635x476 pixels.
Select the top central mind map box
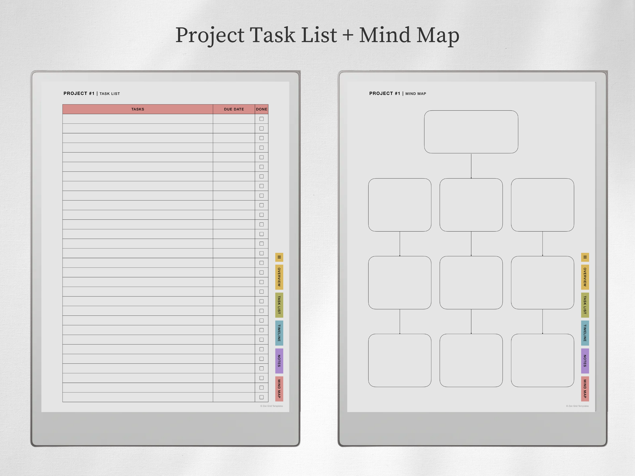click(471, 132)
